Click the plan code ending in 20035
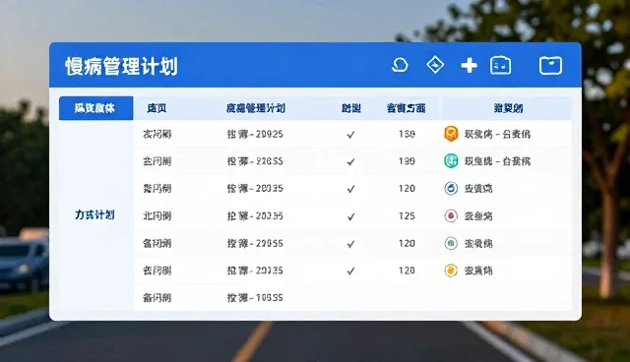This screenshot has height=362, width=630. click(255, 188)
